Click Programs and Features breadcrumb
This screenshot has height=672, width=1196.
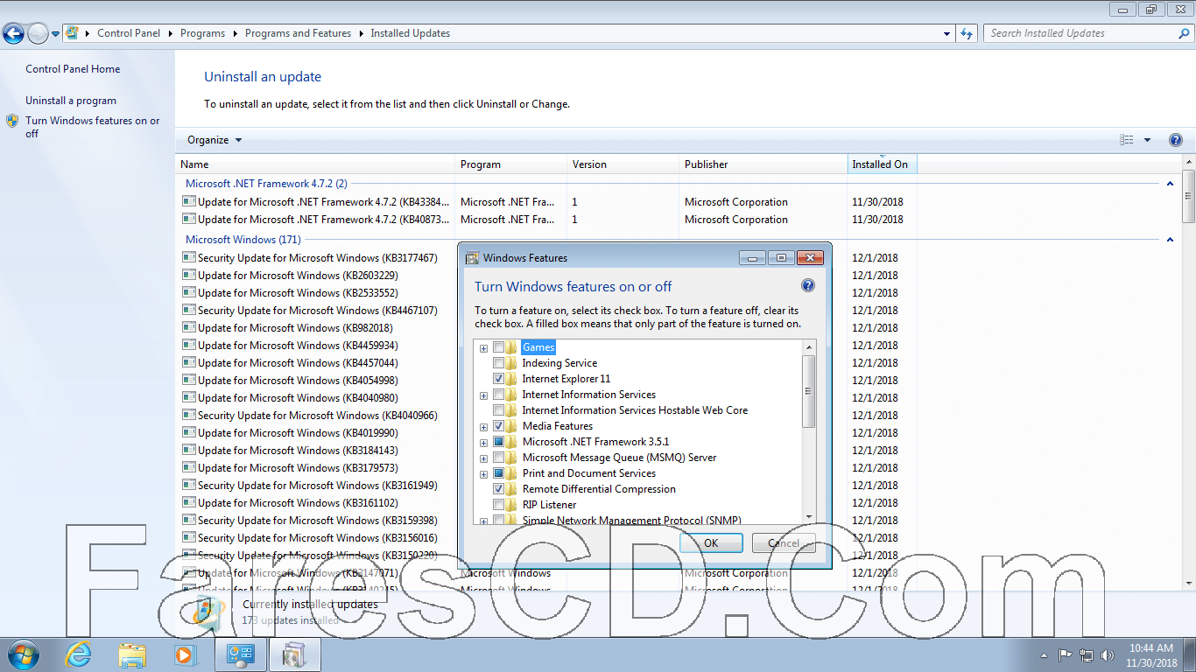(298, 33)
